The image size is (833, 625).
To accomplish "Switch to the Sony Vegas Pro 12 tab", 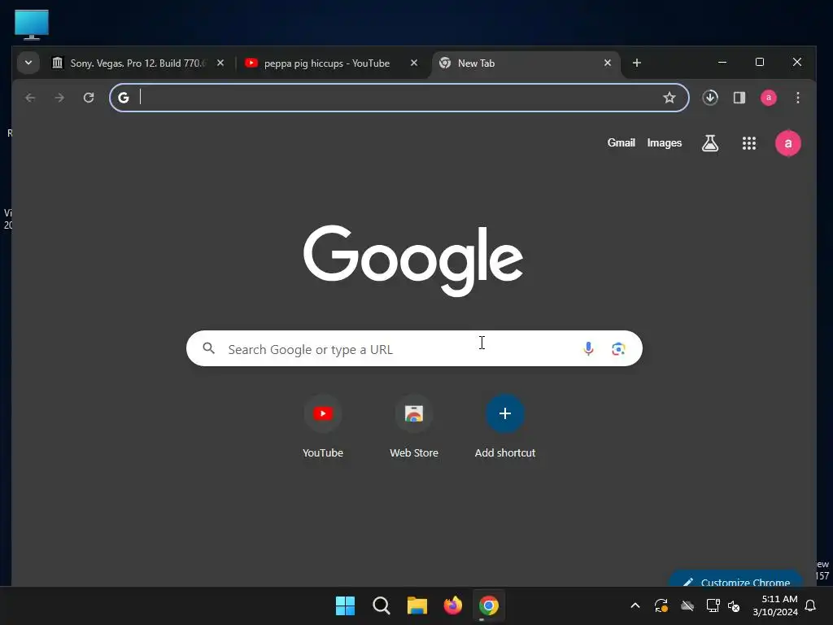I will 138,63.
